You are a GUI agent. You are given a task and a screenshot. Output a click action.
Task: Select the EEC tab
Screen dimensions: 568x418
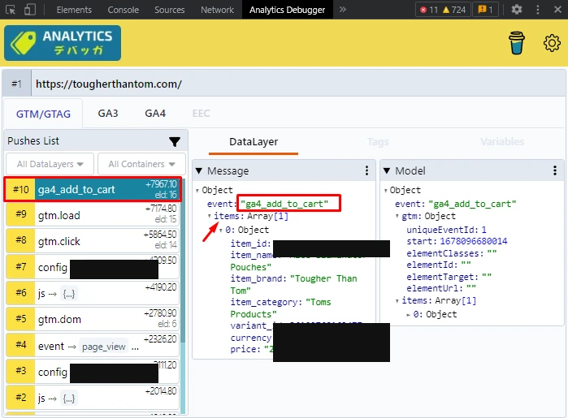tap(201, 114)
